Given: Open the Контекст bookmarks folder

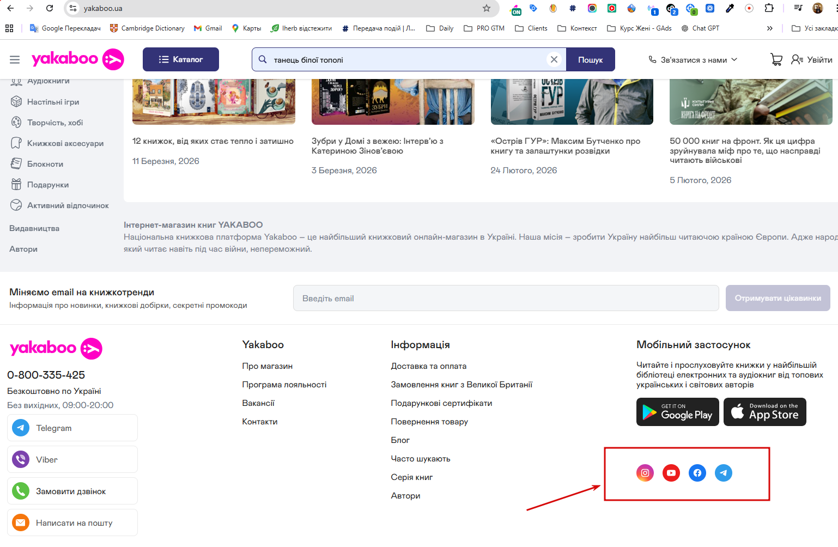Looking at the screenshot, I should [577, 28].
